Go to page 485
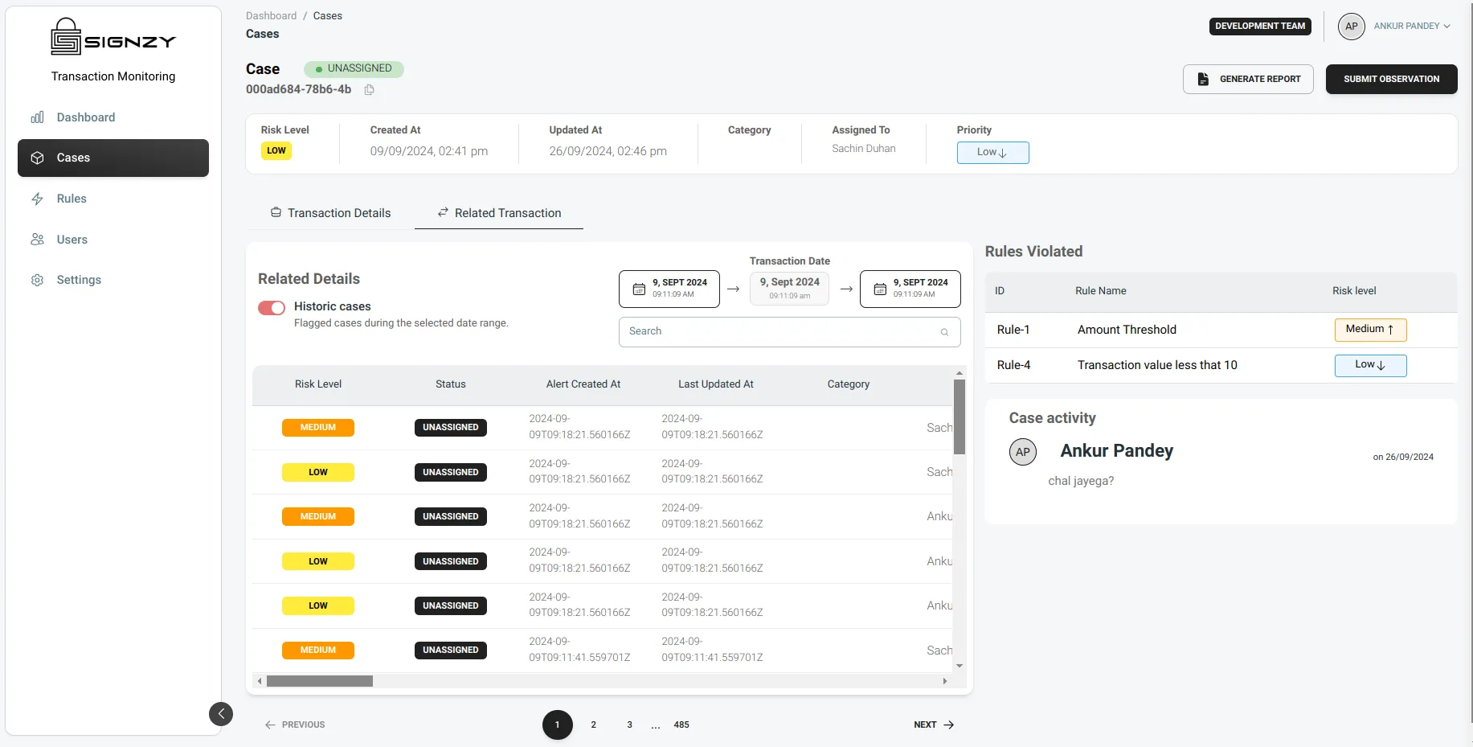1473x747 pixels. tap(681, 724)
